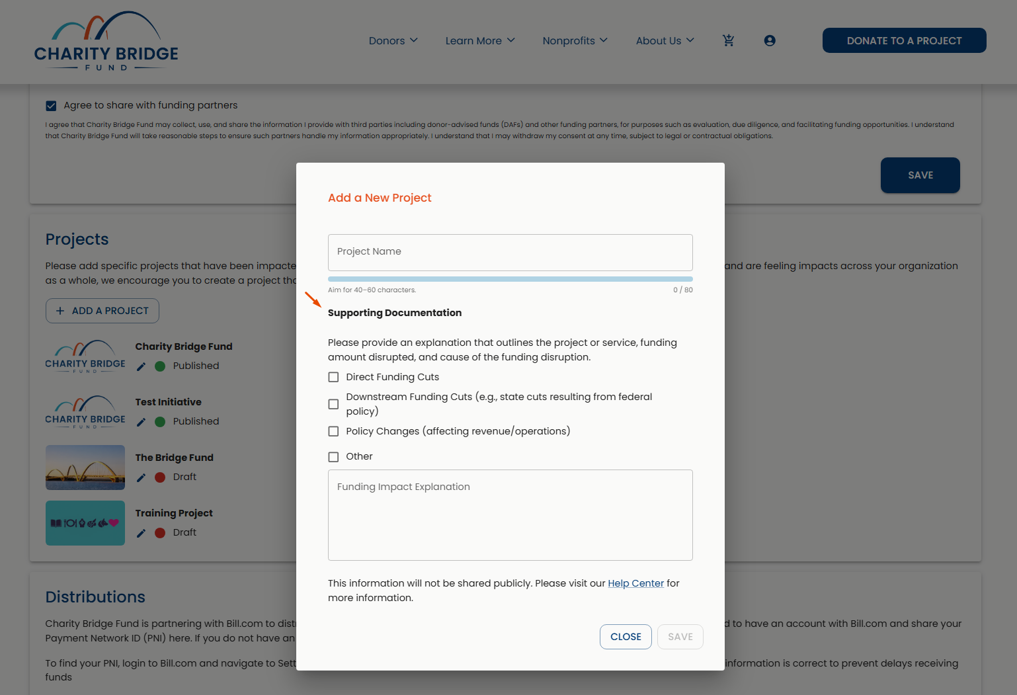Check the Downstream Funding Cuts box
This screenshot has width=1017, height=695.
[333, 404]
